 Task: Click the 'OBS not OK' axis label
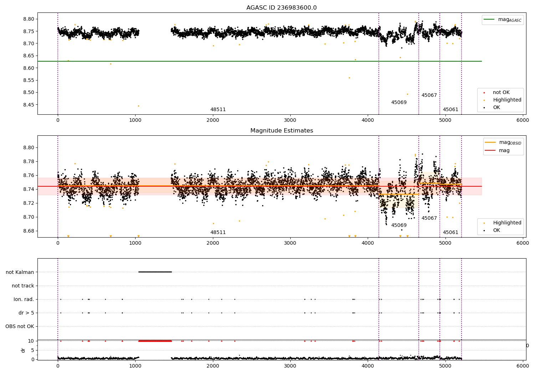[20, 326]
